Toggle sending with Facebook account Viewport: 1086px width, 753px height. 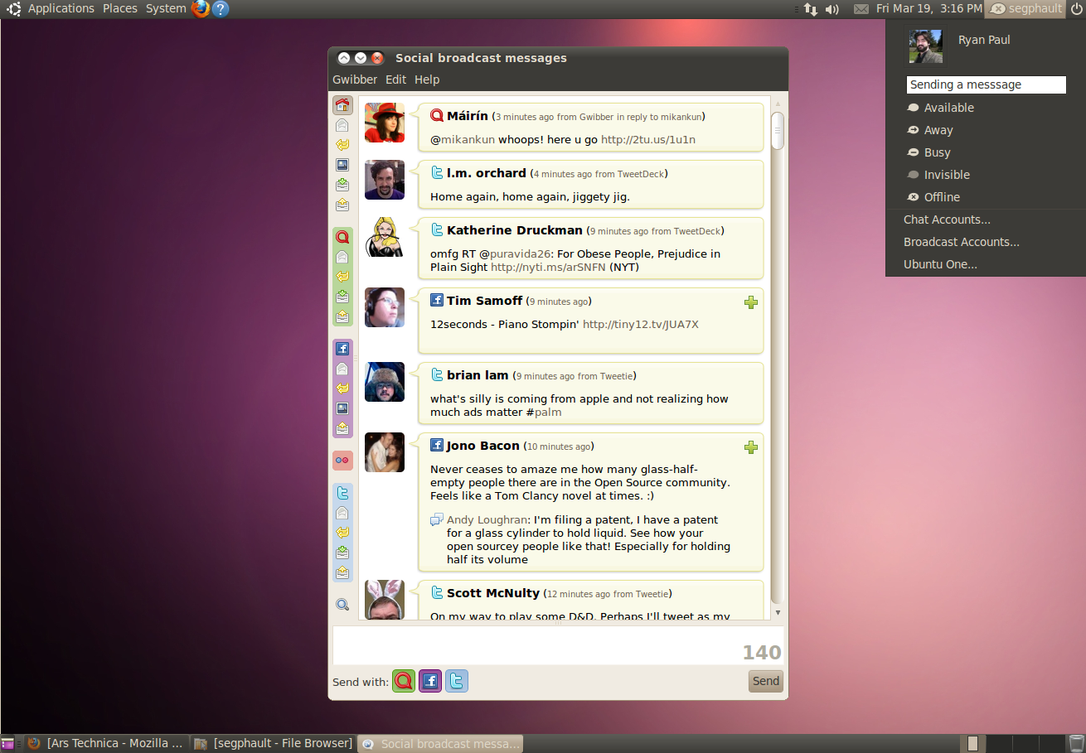430,681
